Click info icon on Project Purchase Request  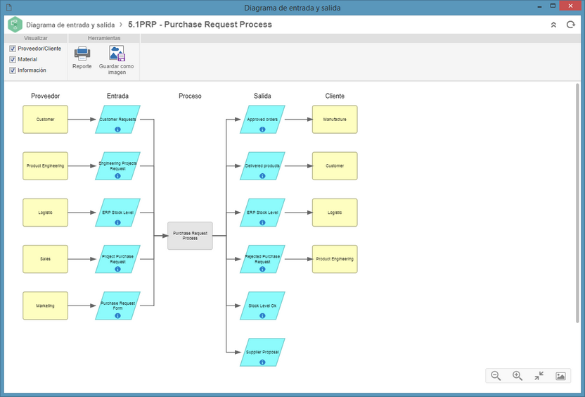117,269
